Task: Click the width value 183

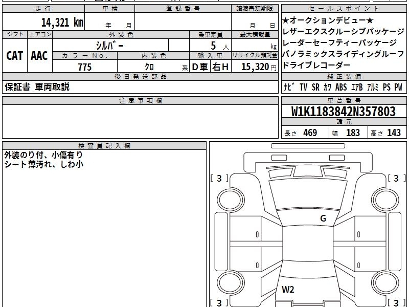Action: tap(353, 133)
